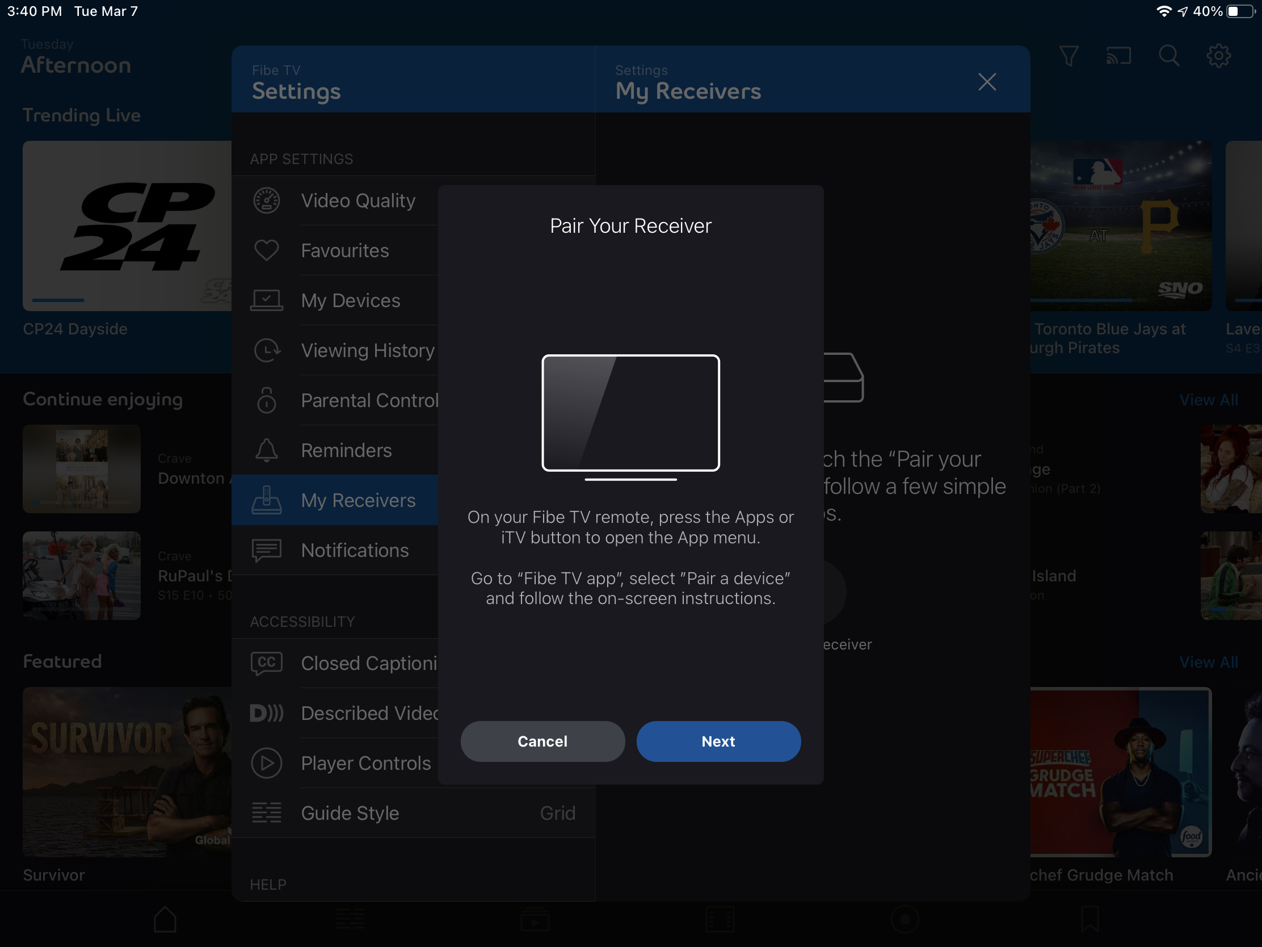Click the Player Controls play icon
This screenshot has height=947, width=1262.
(x=267, y=763)
